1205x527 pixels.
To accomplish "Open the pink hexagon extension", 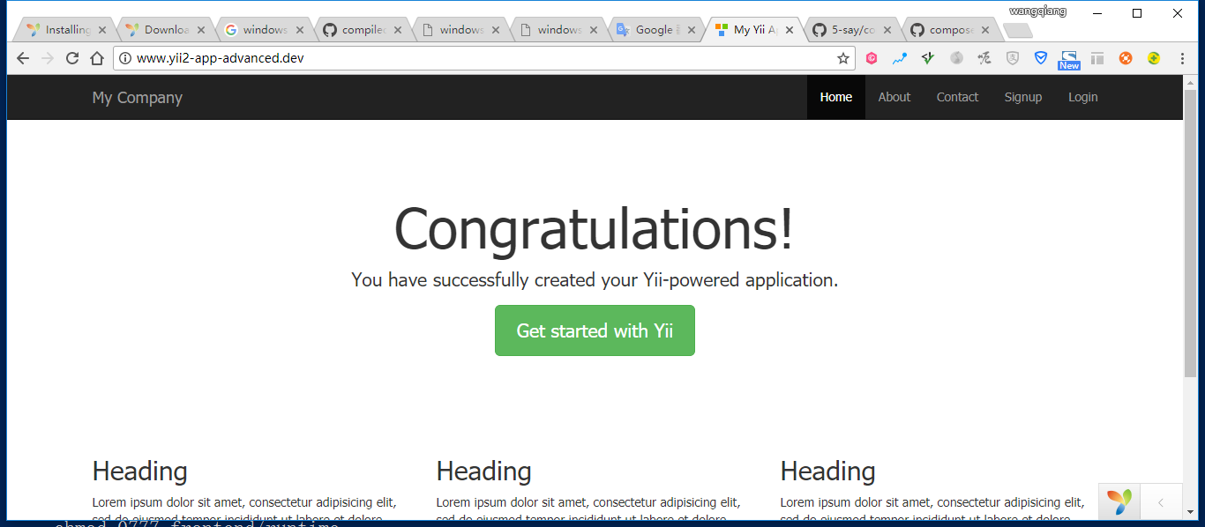I will [x=872, y=58].
